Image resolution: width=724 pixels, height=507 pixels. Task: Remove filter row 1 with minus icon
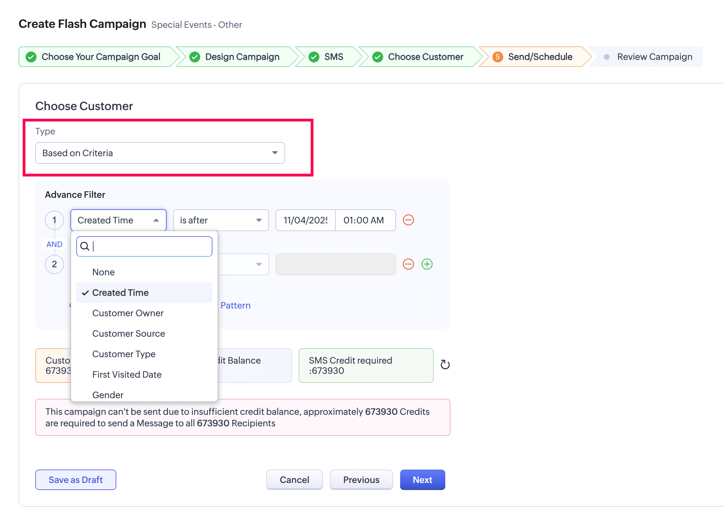(x=408, y=220)
